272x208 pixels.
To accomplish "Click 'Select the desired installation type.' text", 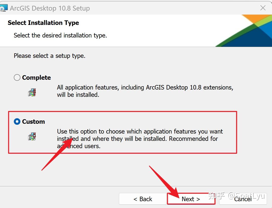I will 60,35.
